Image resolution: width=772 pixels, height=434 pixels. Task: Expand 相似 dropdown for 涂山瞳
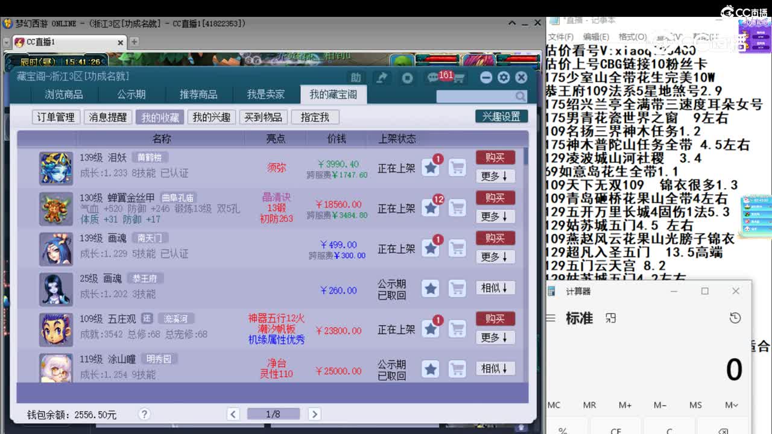pos(495,368)
